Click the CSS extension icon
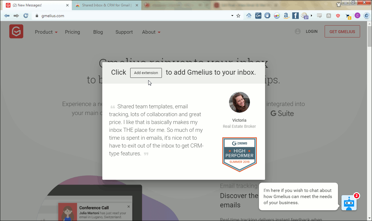 [319, 16]
